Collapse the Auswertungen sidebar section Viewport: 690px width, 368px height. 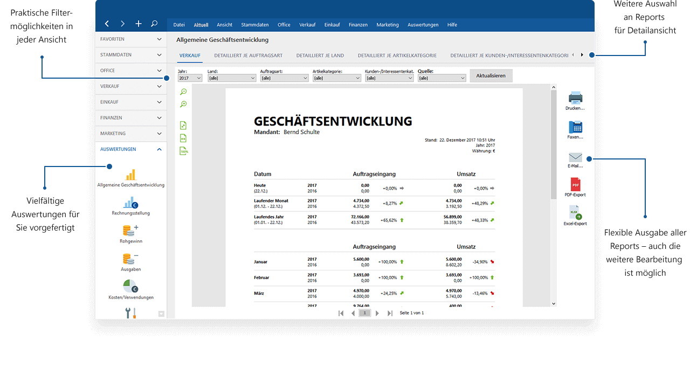point(159,149)
